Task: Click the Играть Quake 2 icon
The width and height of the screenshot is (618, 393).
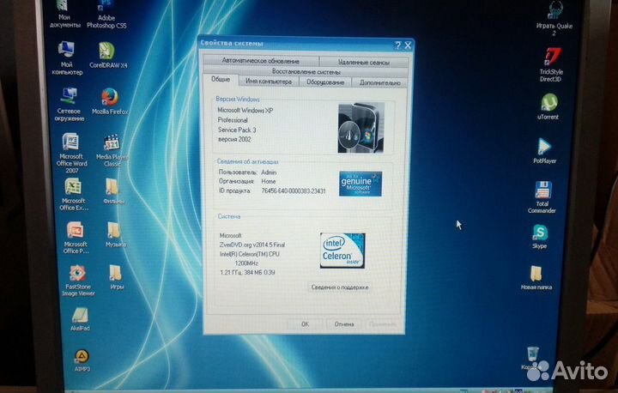Action: (554, 10)
